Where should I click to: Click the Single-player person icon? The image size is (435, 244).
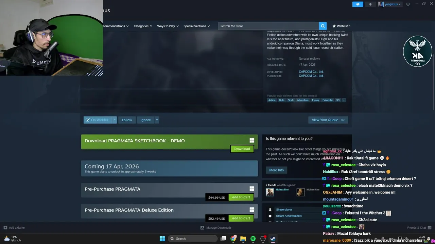pos(270,210)
